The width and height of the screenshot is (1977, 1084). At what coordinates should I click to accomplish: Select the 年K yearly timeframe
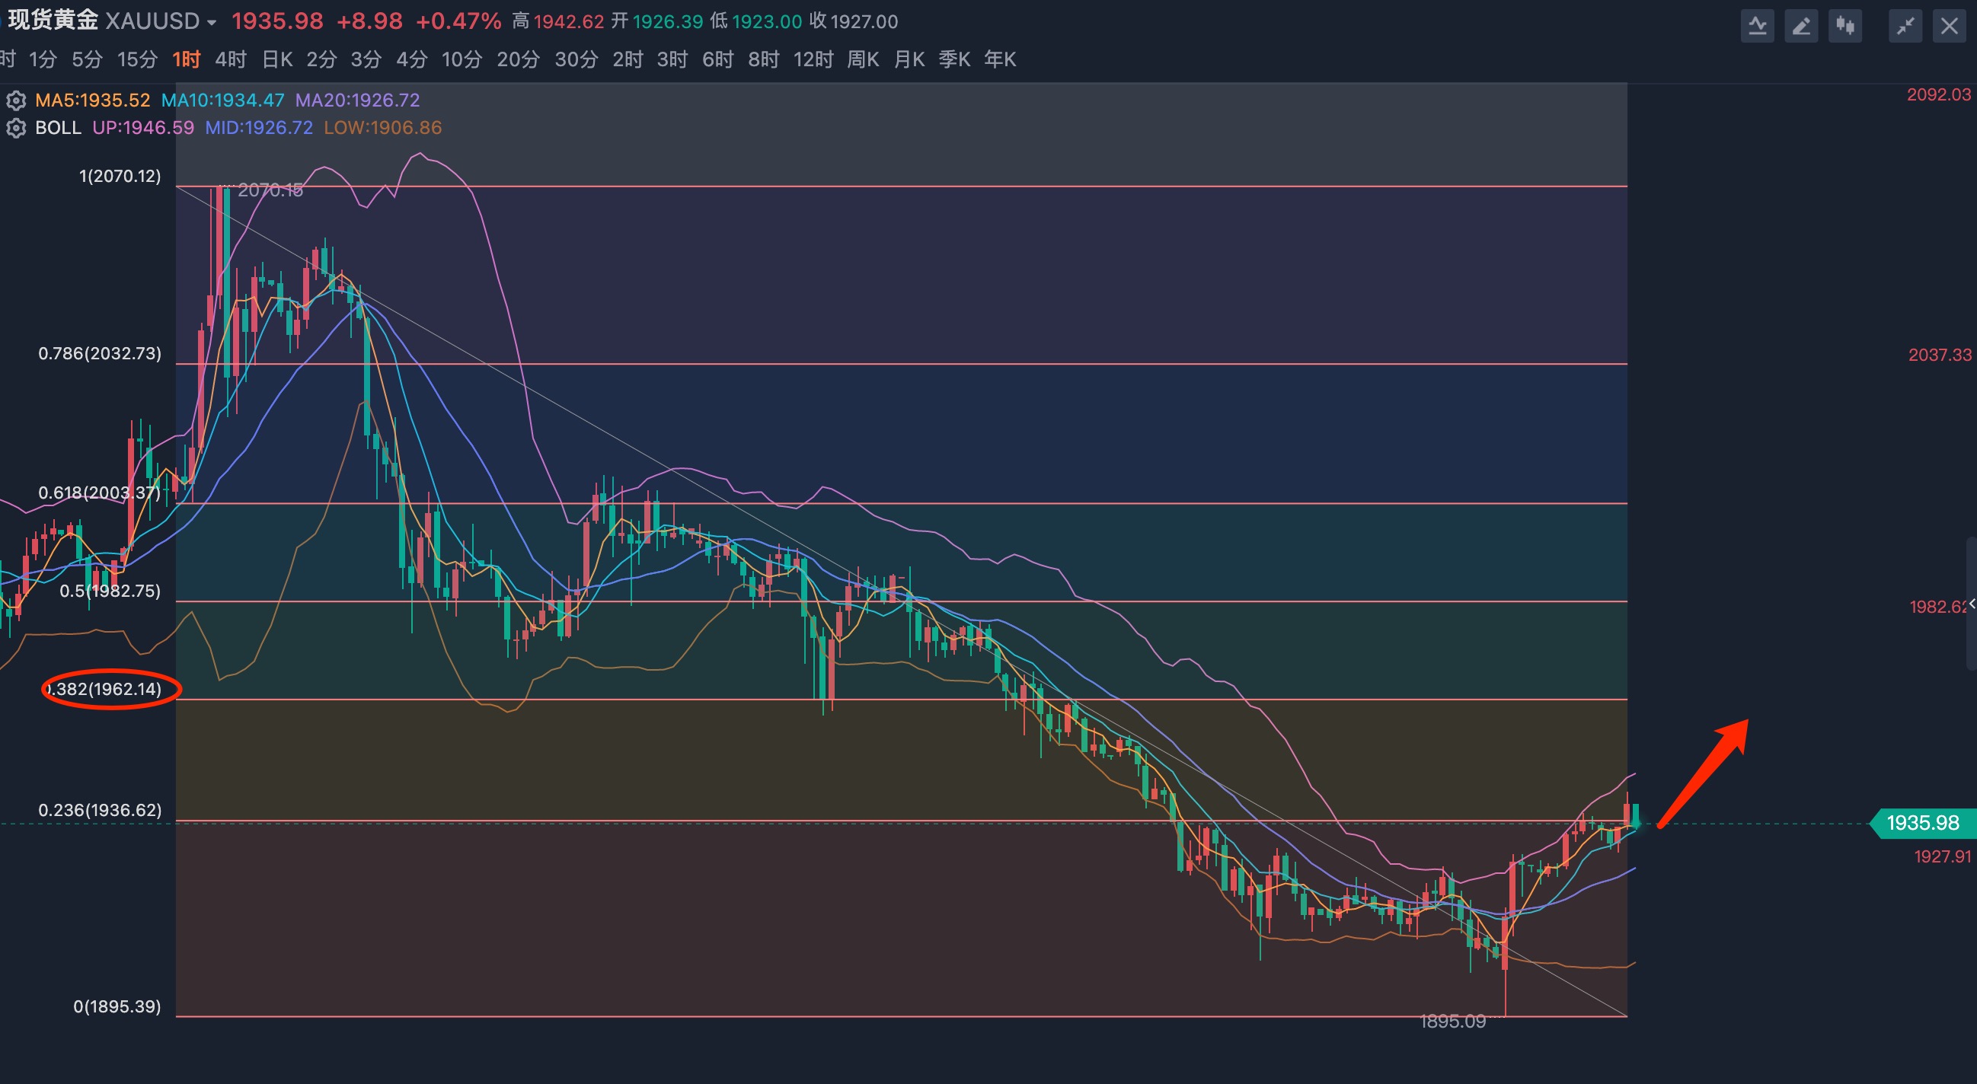(999, 59)
